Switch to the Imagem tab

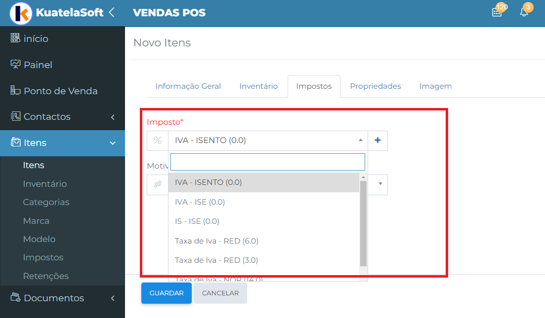[x=435, y=86]
